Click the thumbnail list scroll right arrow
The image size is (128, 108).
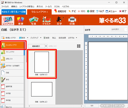[82, 106]
